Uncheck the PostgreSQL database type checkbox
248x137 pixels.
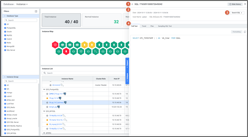(5, 28)
